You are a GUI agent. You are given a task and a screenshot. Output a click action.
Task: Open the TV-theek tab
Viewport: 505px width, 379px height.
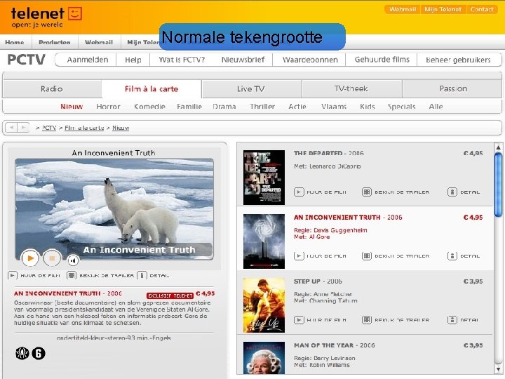pyautogui.click(x=351, y=89)
